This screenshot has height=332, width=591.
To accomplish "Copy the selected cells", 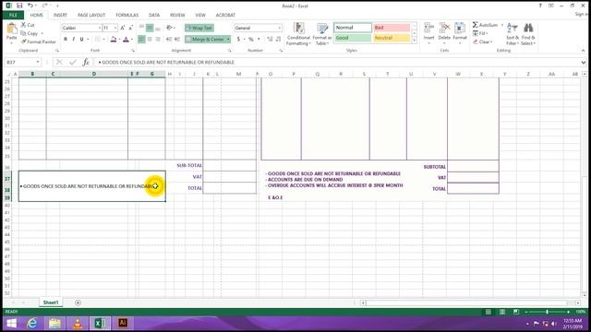I will pos(30,33).
